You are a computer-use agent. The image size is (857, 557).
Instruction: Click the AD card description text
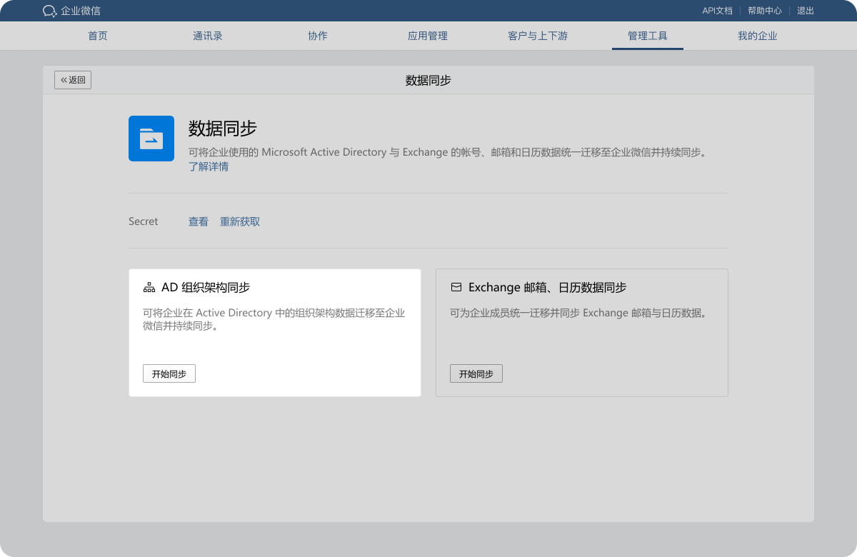(x=274, y=319)
